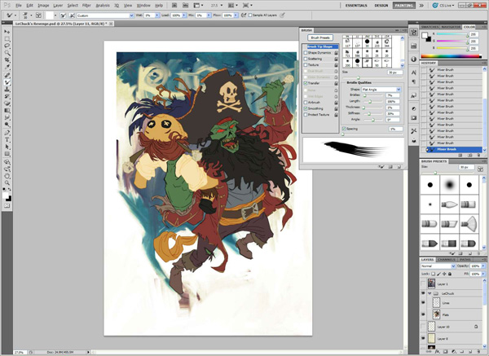Click the Add layer mask icon

(x=446, y=352)
